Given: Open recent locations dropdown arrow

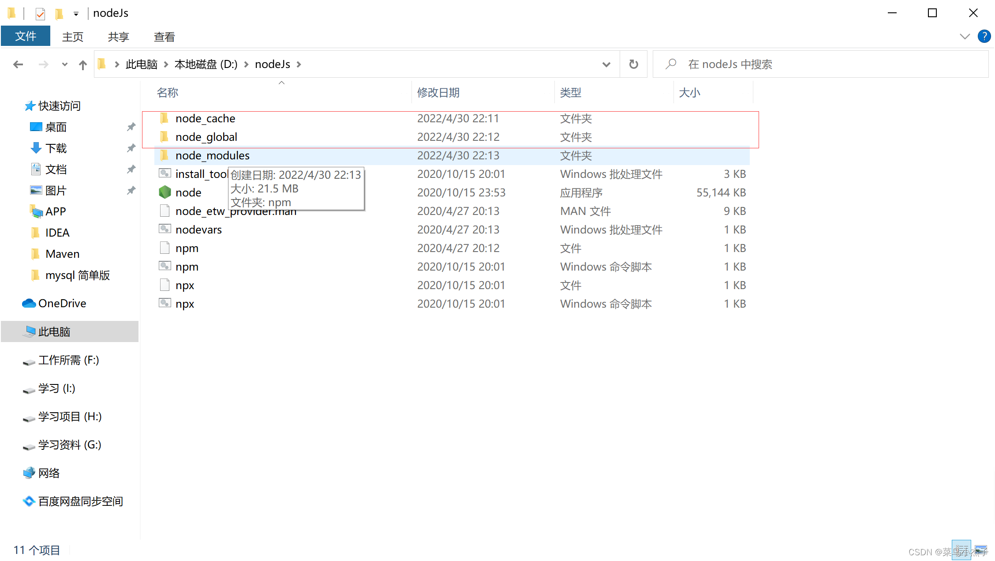Looking at the screenshot, I should pos(65,65).
